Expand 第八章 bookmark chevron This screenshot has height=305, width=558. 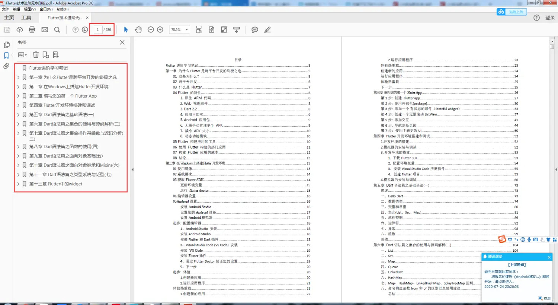point(18,147)
